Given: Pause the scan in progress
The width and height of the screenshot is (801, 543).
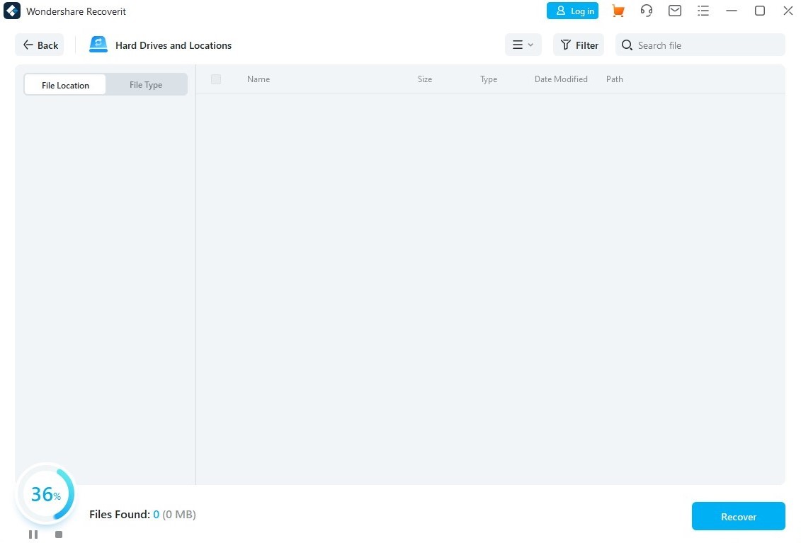Looking at the screenshot, I should pyautogui.click(x=33, y=535).
